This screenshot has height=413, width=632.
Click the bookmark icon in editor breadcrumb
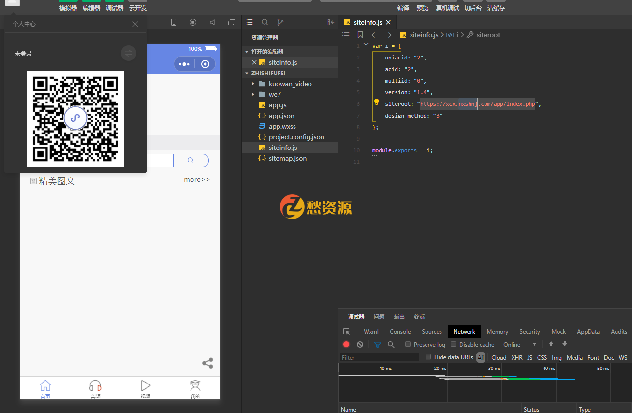(x=360, y=35)
